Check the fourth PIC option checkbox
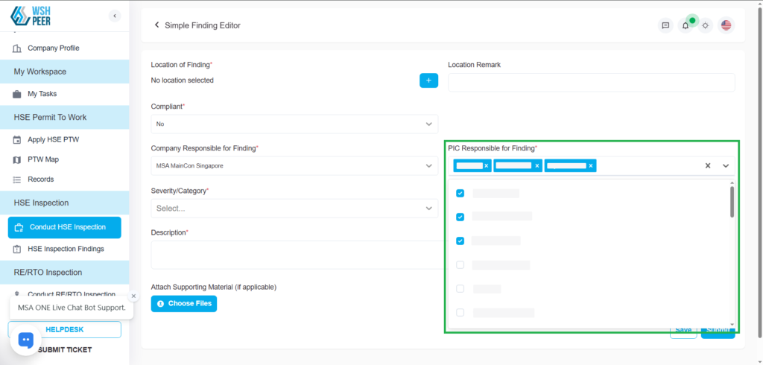Image resolution: width=763 pixels, height=365 pixels. click(x=460, y=264)
